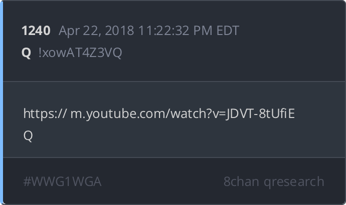Click post number 1240

(36, 30)
